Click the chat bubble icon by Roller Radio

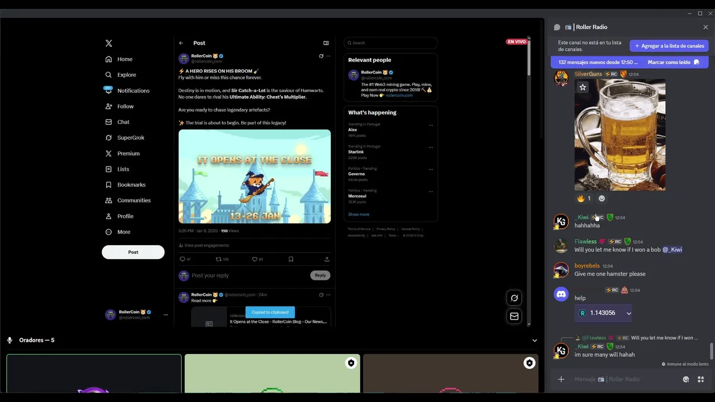(557, 27)
